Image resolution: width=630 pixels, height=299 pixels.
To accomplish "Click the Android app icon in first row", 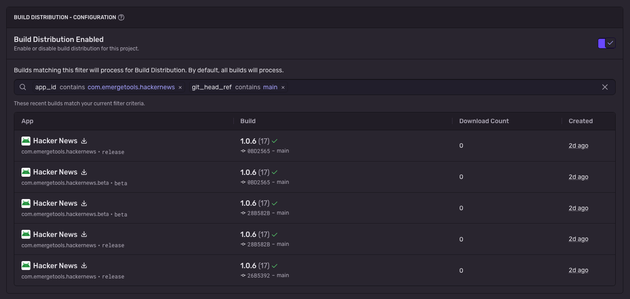I will coord(26,141).
